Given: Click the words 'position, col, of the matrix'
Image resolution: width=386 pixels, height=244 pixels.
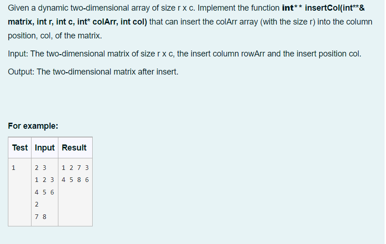Looking at the screenshot, I should pyautogui.click(x=54, y=36).
